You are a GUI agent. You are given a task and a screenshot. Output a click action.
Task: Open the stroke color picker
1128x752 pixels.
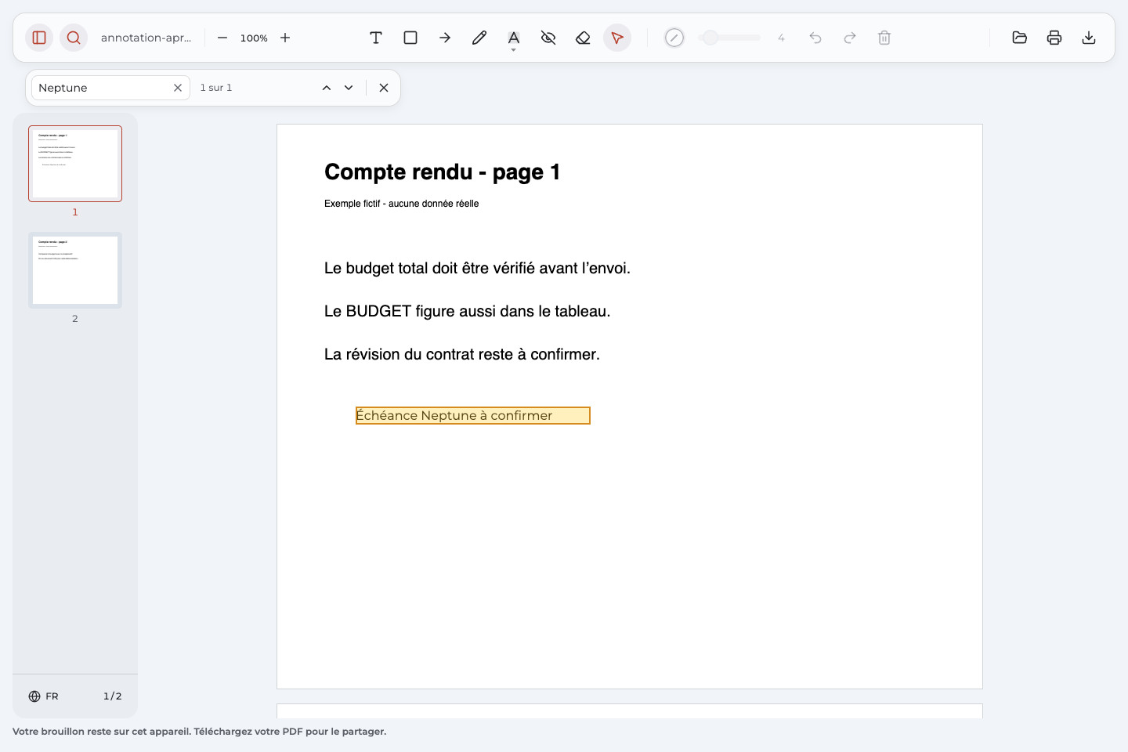(x=674, y=38)
